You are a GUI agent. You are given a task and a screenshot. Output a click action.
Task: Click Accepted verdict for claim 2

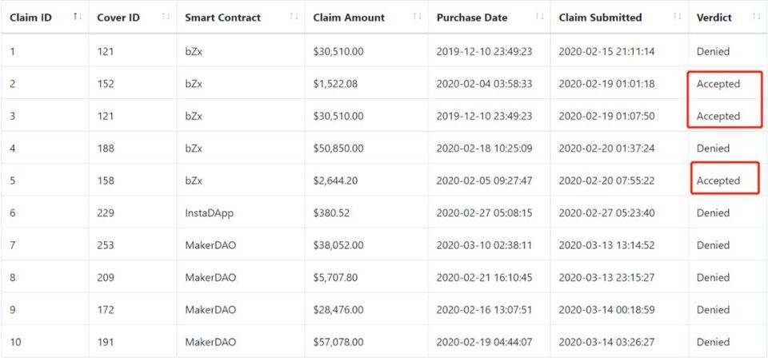coord(718,84)
